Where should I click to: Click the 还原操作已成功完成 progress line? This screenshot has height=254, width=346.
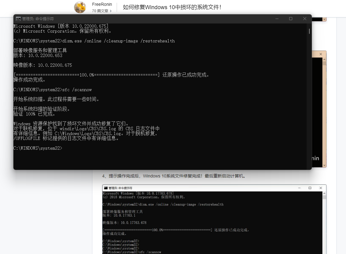tap(111, 75)
